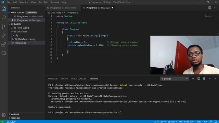Switch to the Output panel tab
This screenshot has height=123, width=219.
point(64,79)
